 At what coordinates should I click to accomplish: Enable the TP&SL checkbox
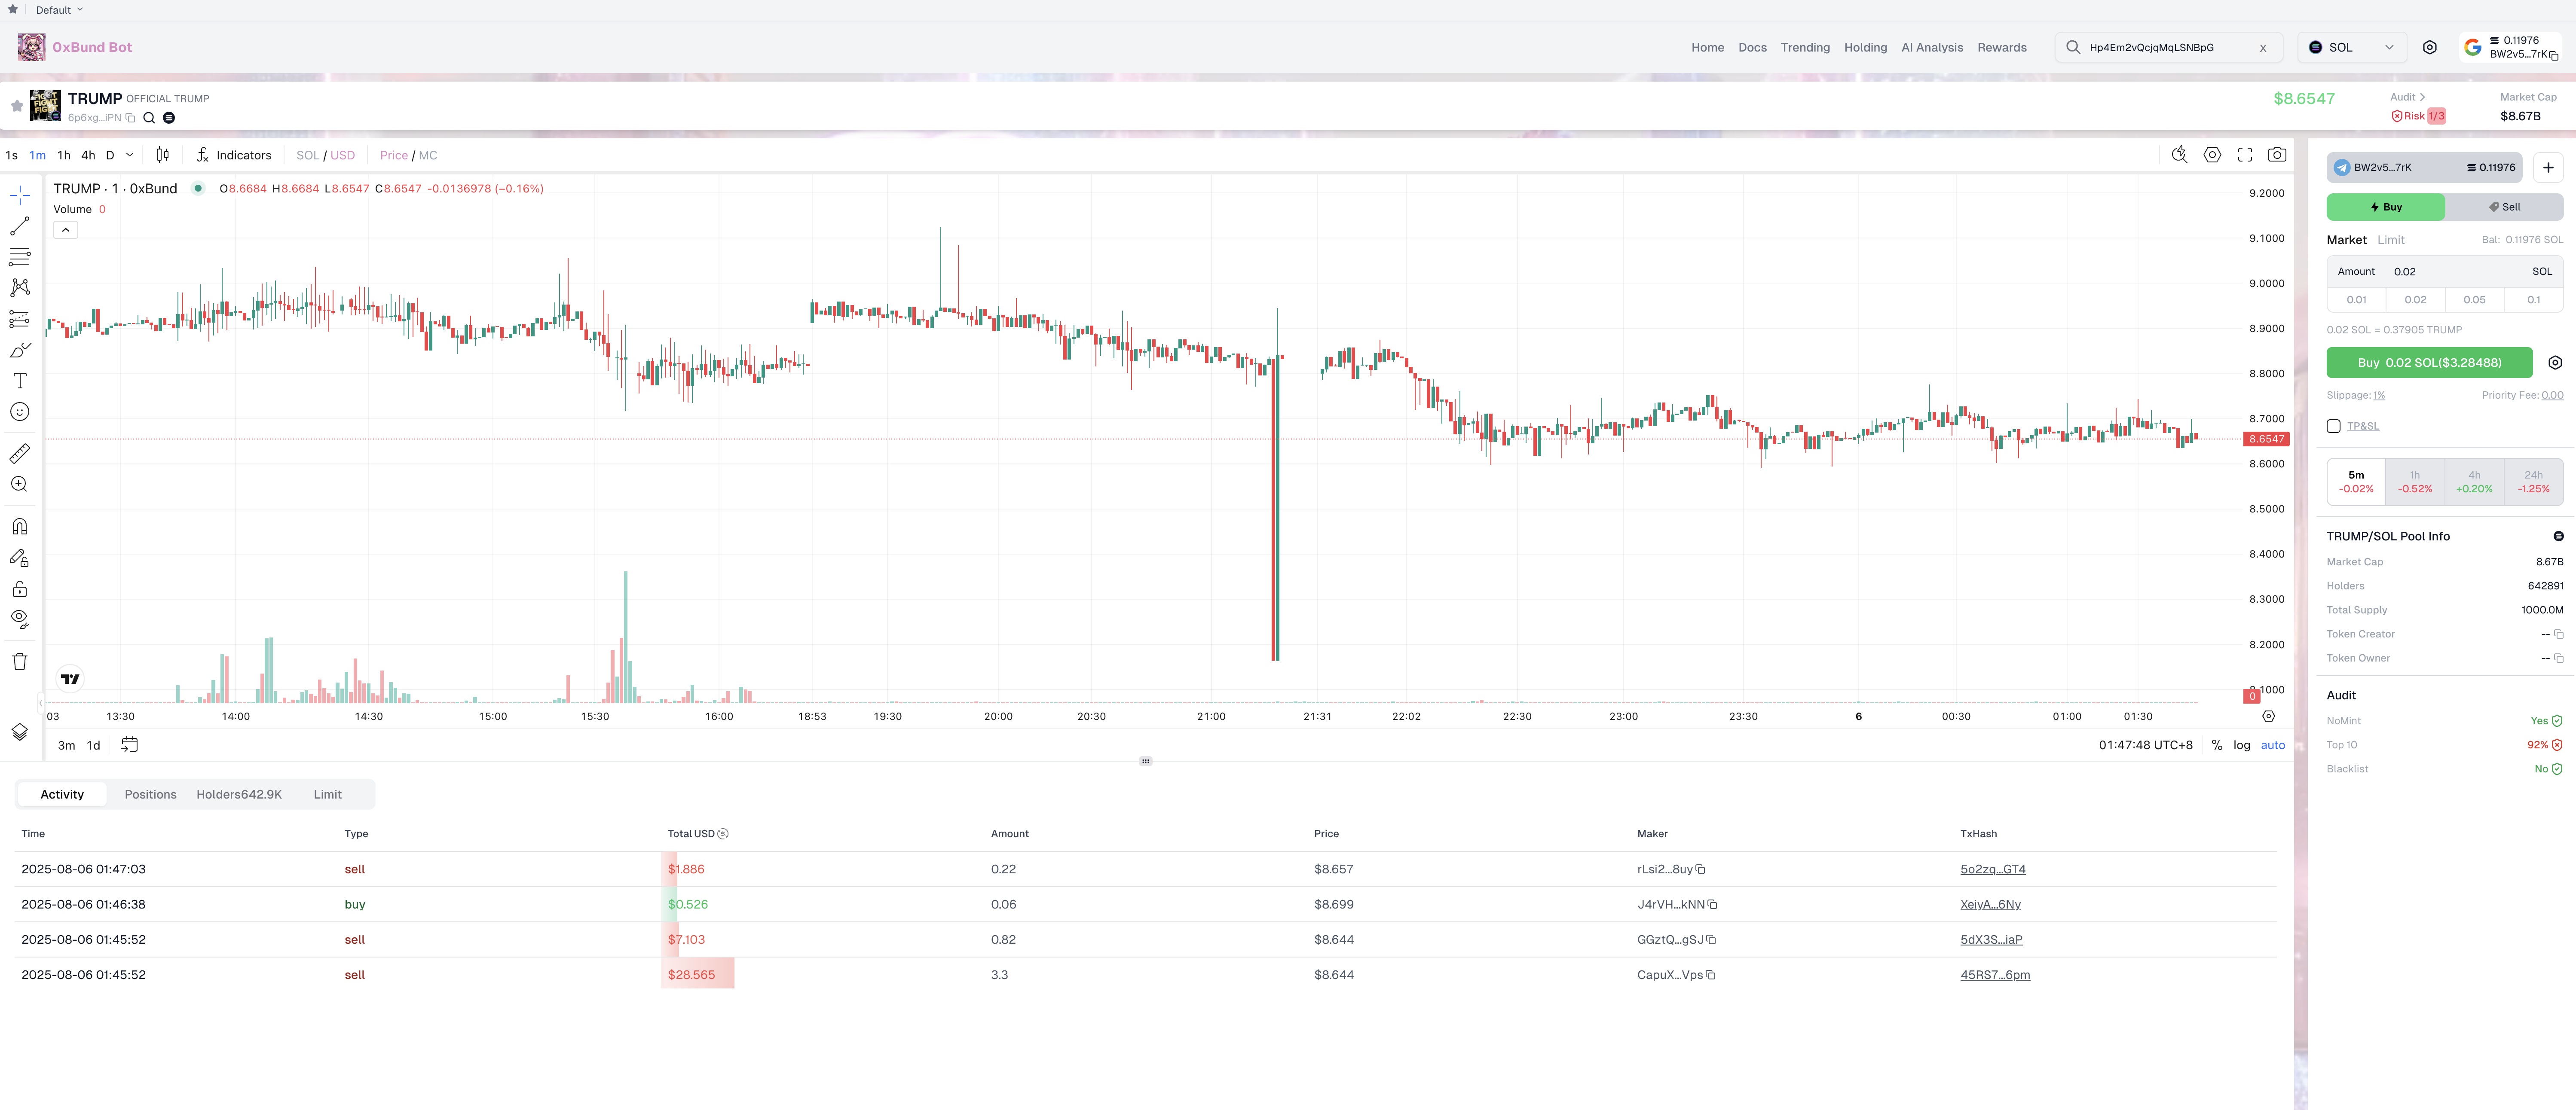click(2335, 426)
